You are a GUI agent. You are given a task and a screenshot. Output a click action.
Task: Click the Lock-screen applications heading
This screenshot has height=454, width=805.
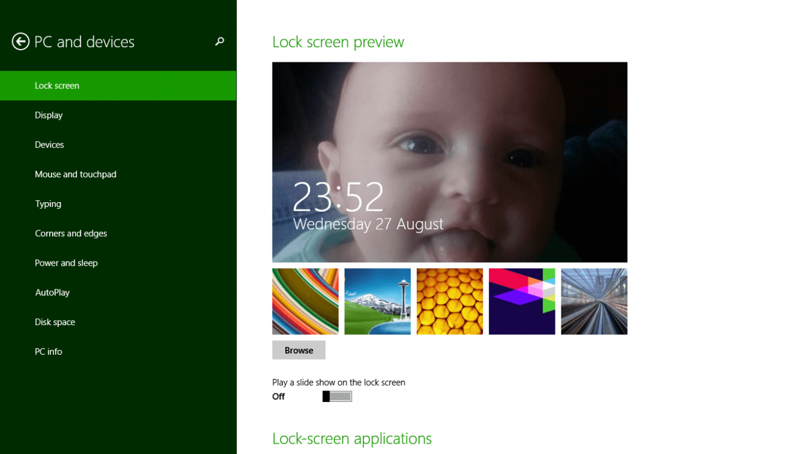(352, 438)
